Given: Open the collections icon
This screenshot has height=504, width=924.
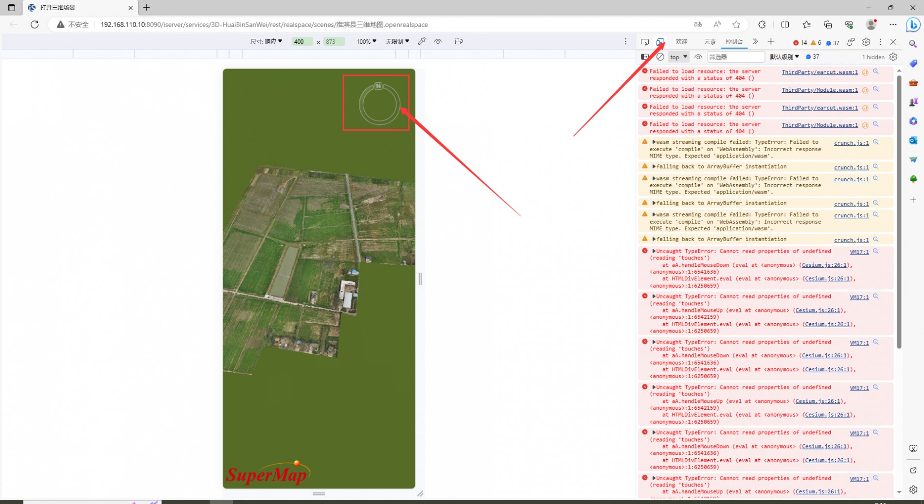Looking at the screenshot, I should pos(828,24).
